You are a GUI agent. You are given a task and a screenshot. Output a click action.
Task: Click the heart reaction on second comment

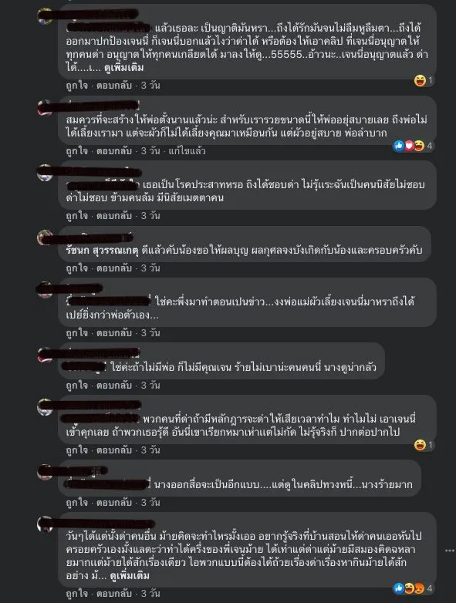click(409, 146)
